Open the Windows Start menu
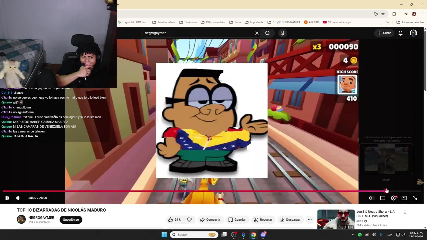This screenshot has width=427, height=240. [x=164, y=235]
